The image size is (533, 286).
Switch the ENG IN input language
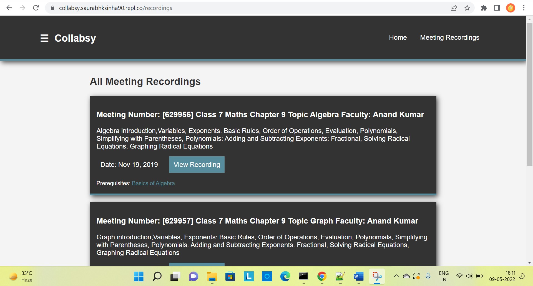pyautogui.click(x=444, y=277)
